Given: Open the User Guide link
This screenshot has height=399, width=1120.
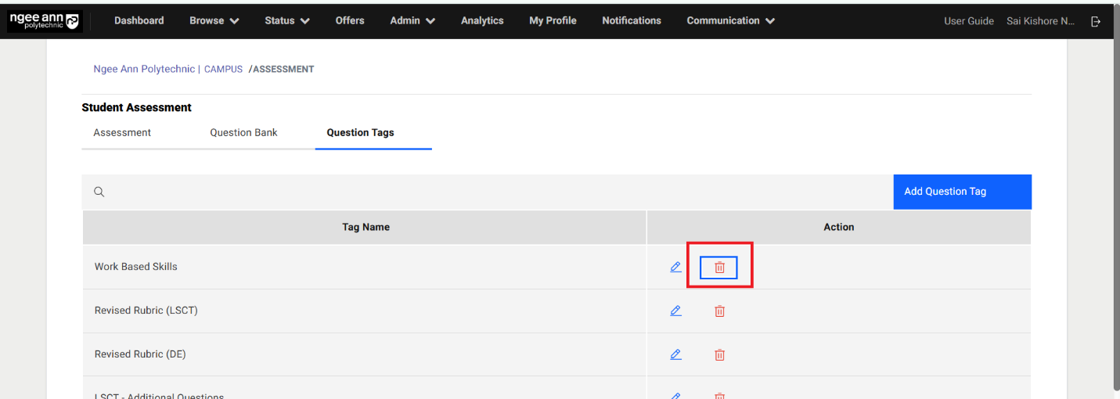Looking at the screenshot, I should click(968, 21).
